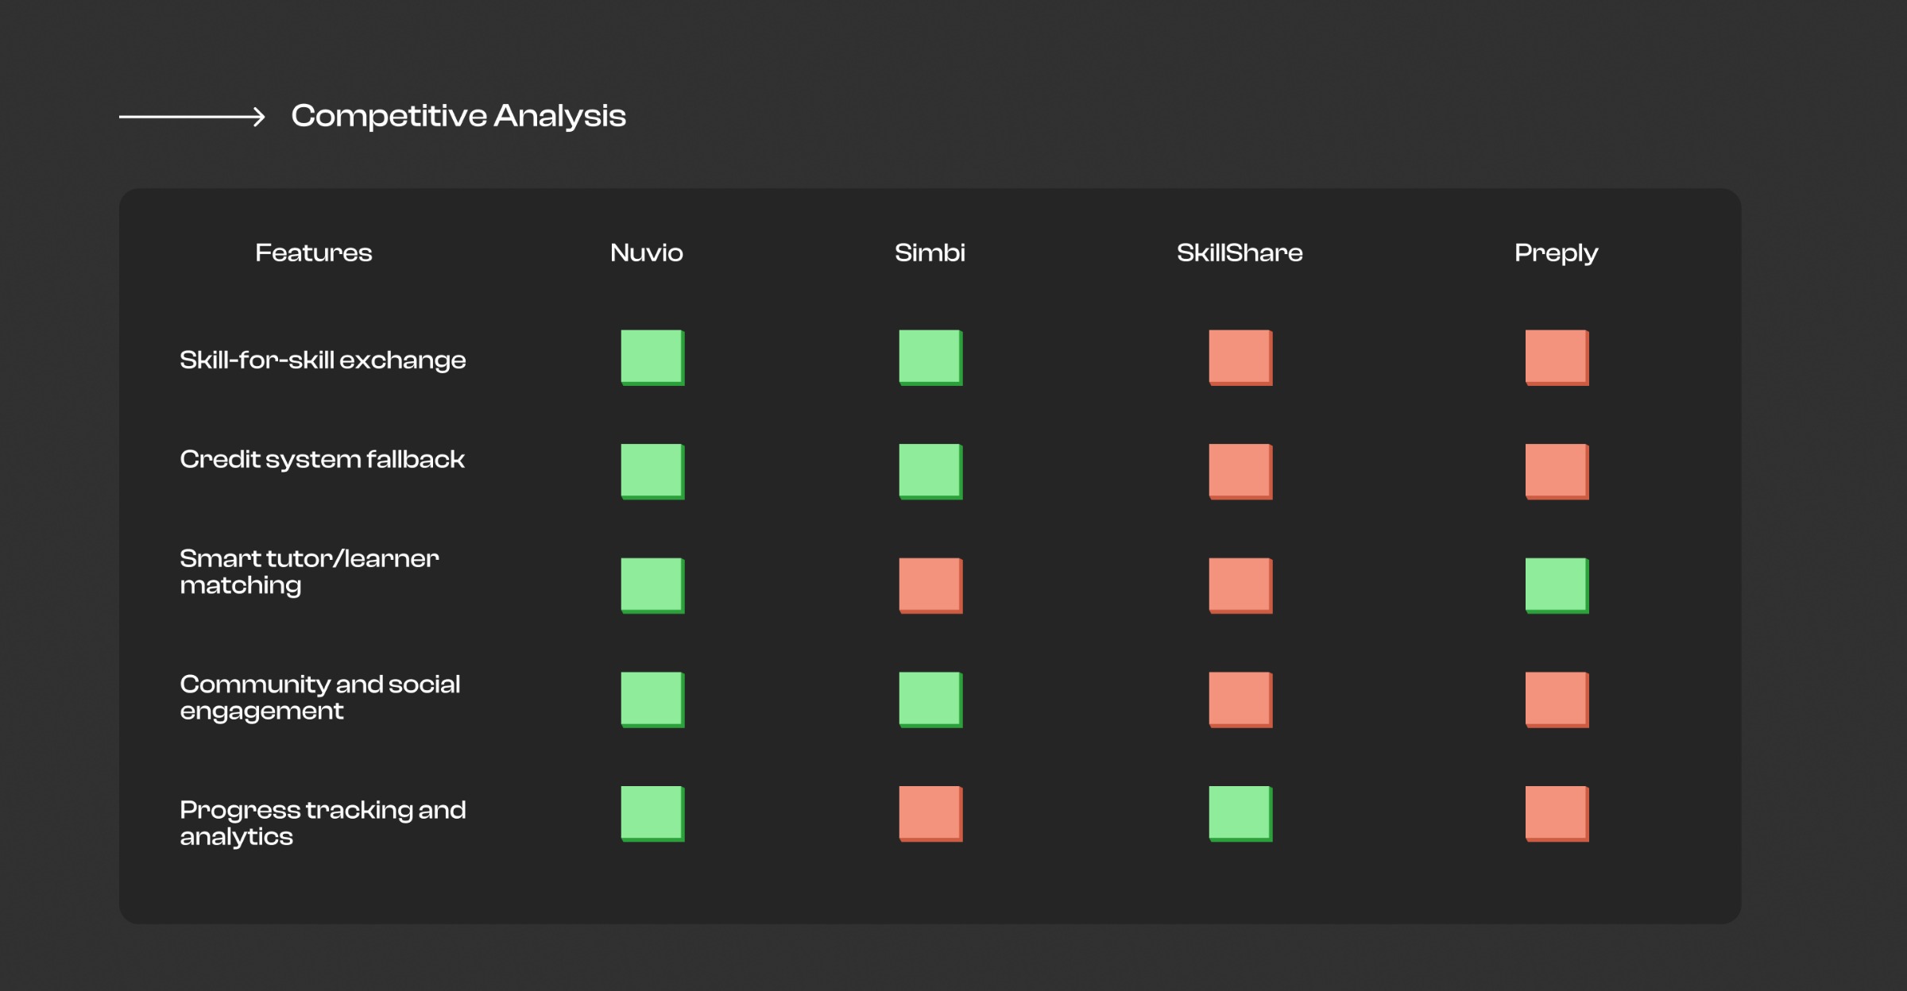Click the Competitive Analysis title
The height and width of the screenshot is (991, 1907).
(458, 116)
